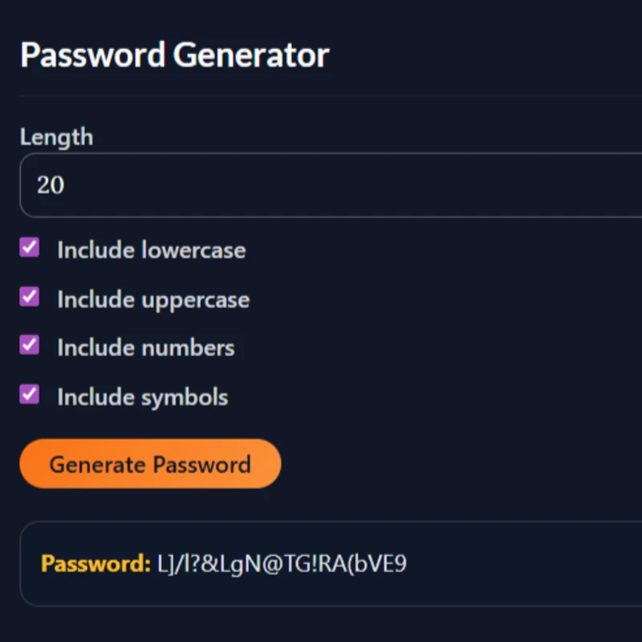Disable Include symbols option
Image resolution: width=642 pixels, height=642 pixels.
pyautogui.click(x=29, y=394)
